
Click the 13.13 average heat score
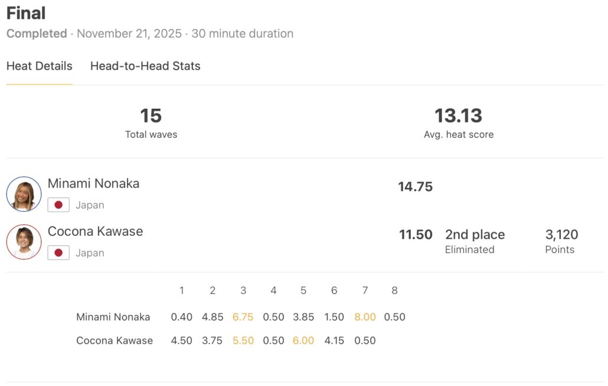point(458,116)
